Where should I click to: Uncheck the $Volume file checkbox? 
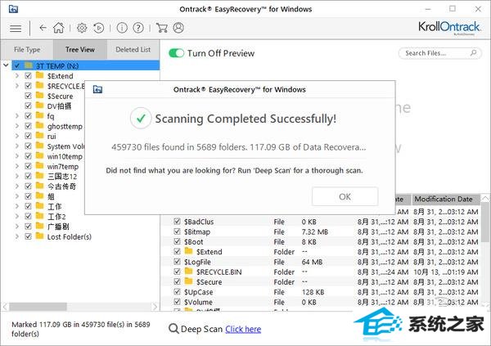click(x=178, y=302)
